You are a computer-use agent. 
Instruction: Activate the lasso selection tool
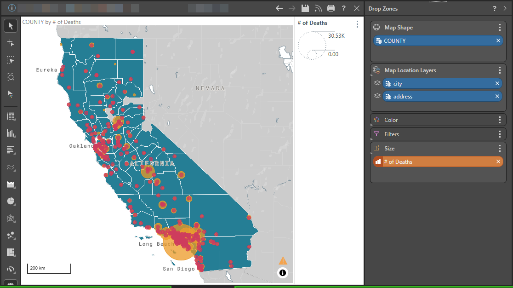[x=10, y=59]
